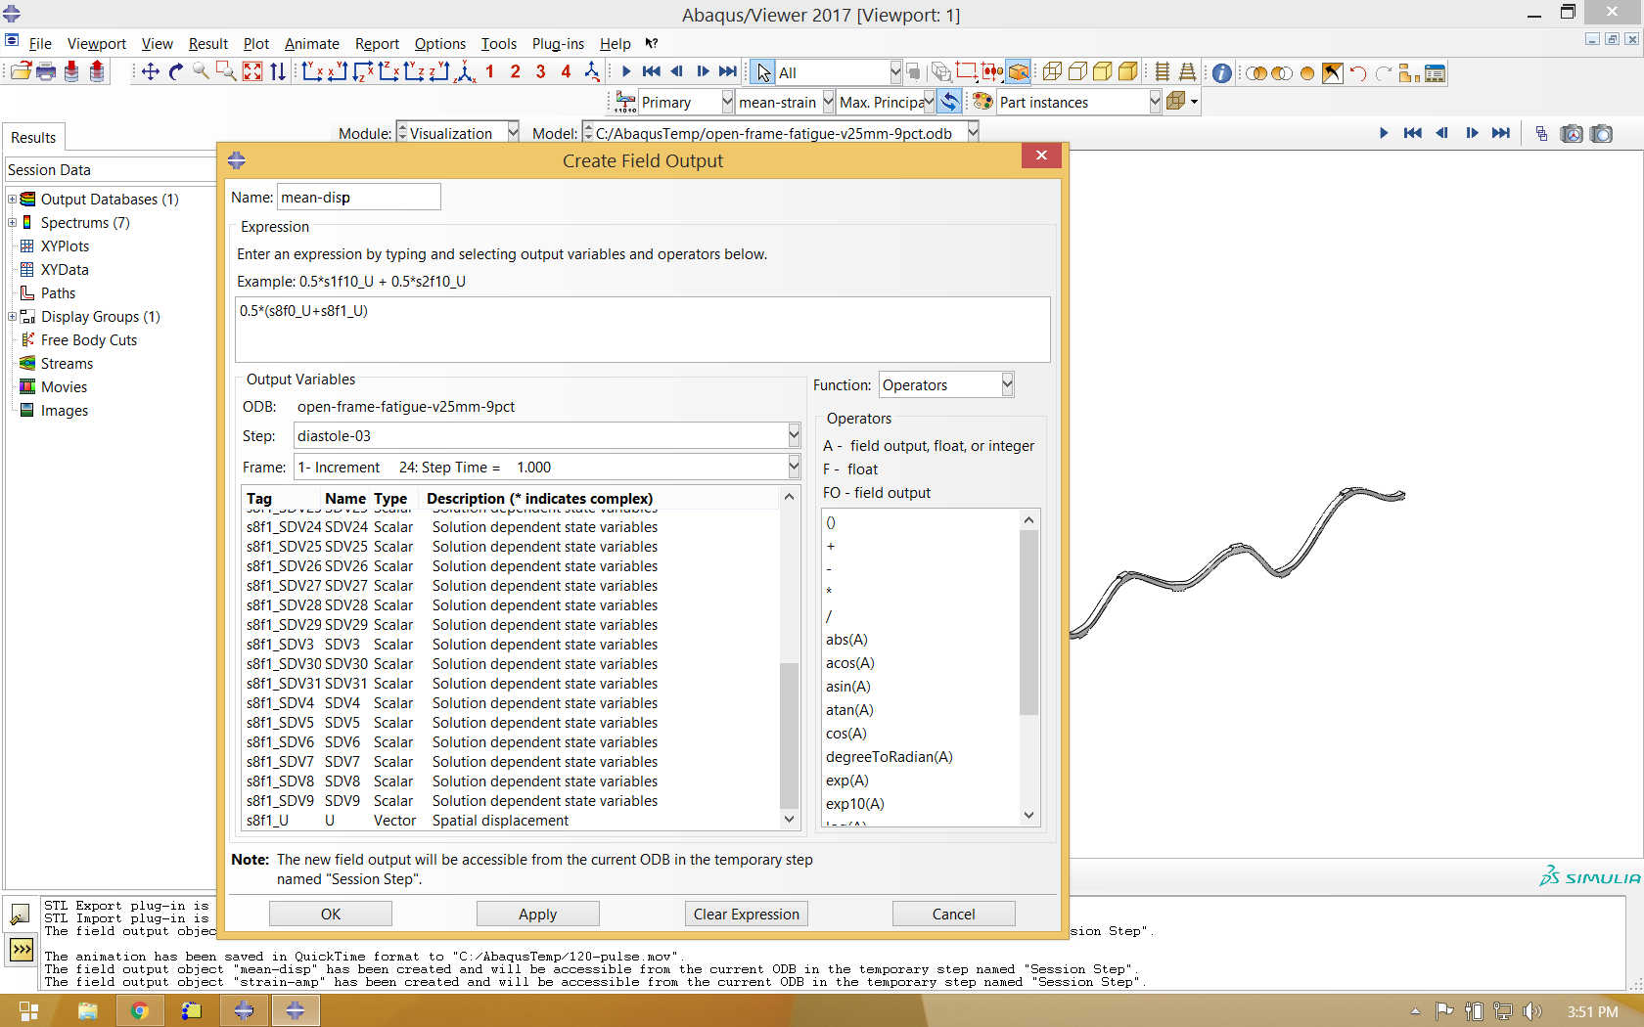Select the s8f1_U spatial displacement row
Image resolution: width=1644 pixels, height=1027 pixels.
510,820
